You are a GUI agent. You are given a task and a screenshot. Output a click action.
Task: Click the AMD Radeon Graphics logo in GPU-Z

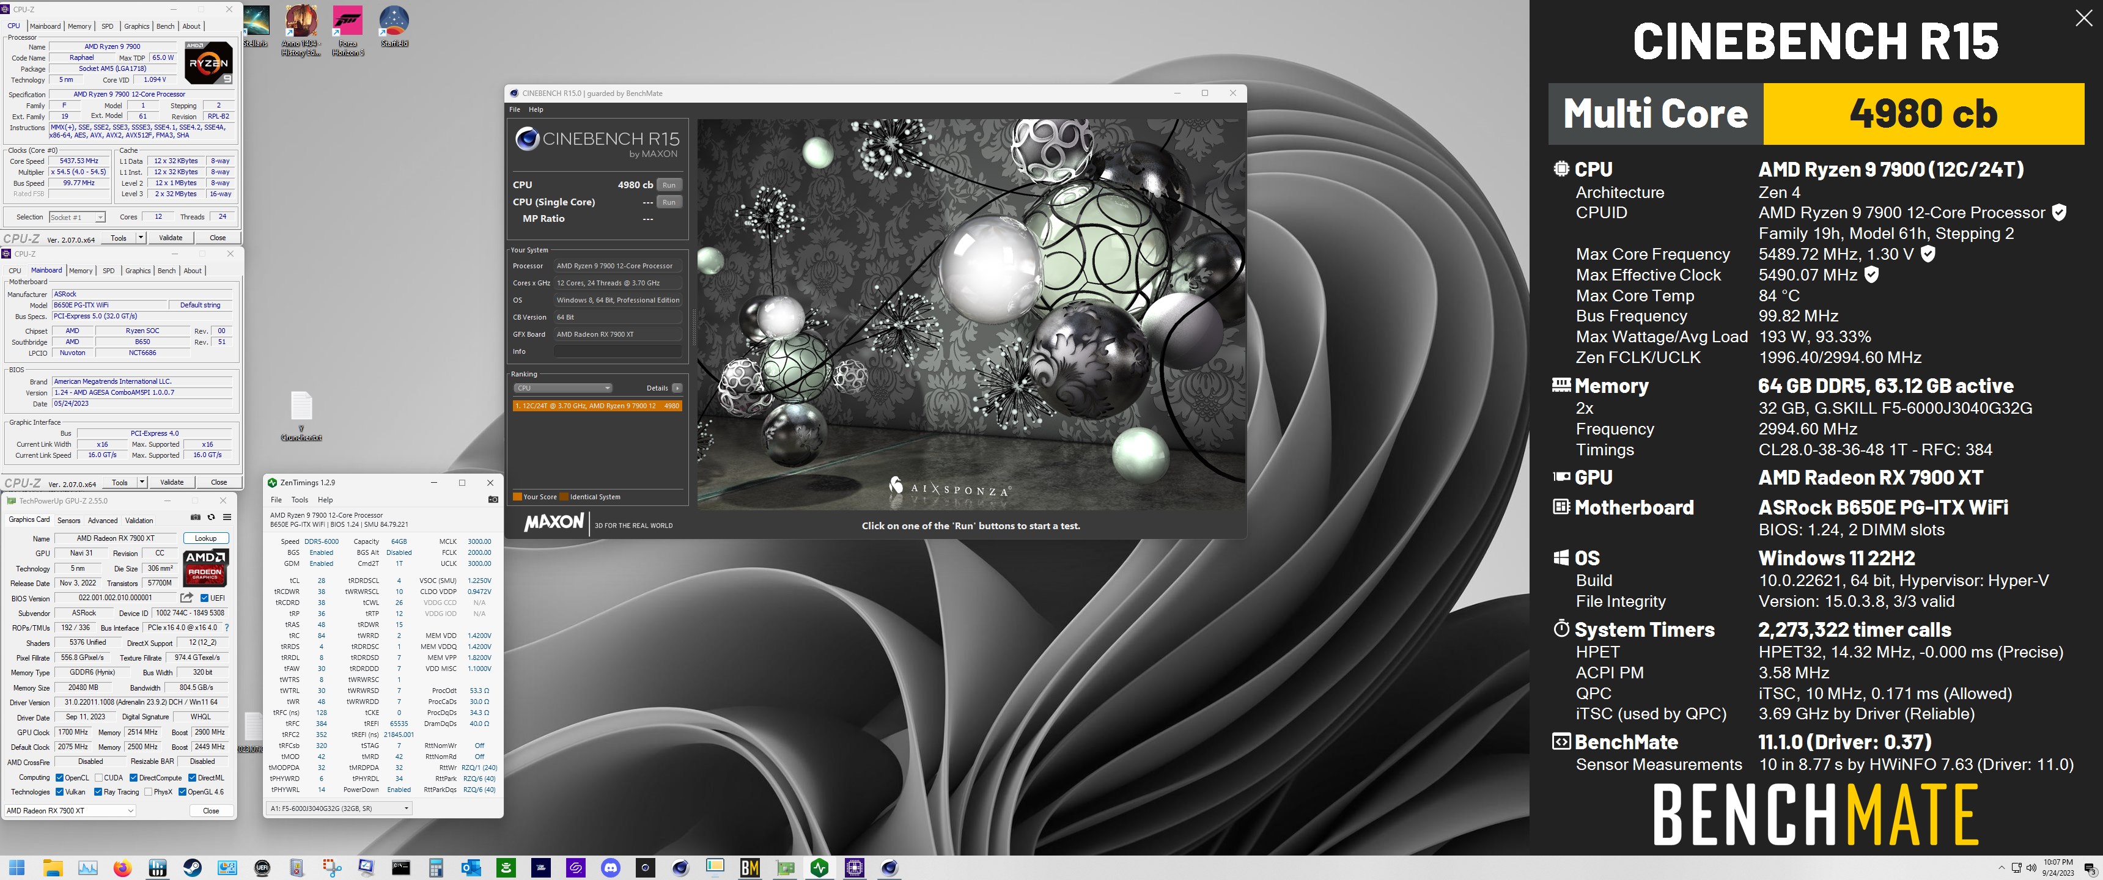[205, 567]
